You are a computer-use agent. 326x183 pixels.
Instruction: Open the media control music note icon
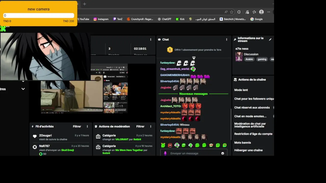247,12
